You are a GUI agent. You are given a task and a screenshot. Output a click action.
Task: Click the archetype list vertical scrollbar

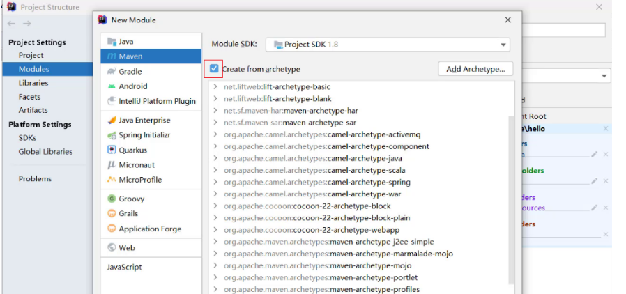tap(512, 199)
